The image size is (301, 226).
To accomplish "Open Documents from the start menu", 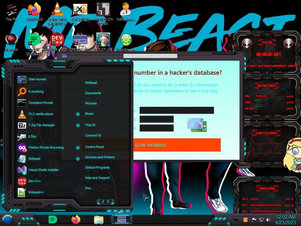I will click(93, 93).
